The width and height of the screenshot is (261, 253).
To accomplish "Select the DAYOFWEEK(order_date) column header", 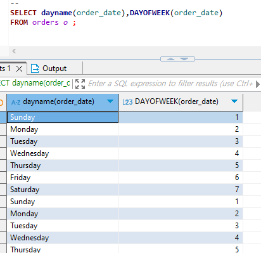I will click(181, 102).
